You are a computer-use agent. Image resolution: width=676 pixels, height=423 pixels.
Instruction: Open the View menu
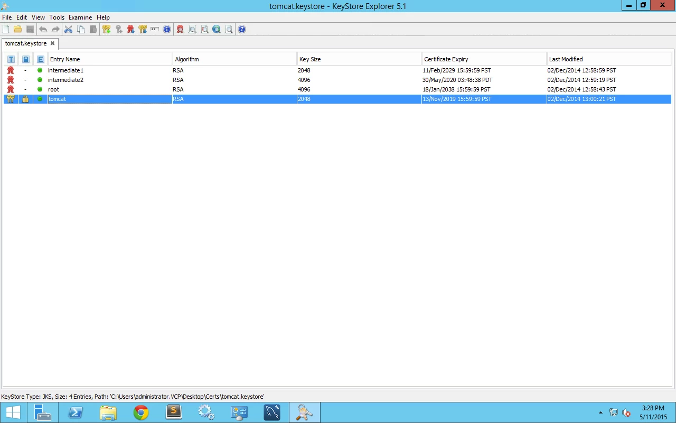[x=38, y=17]
